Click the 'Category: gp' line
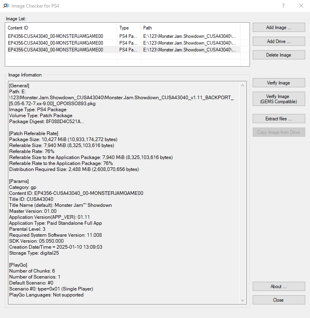Image resolution: width=310 pixels, height=318 pixels. [23, 187]
